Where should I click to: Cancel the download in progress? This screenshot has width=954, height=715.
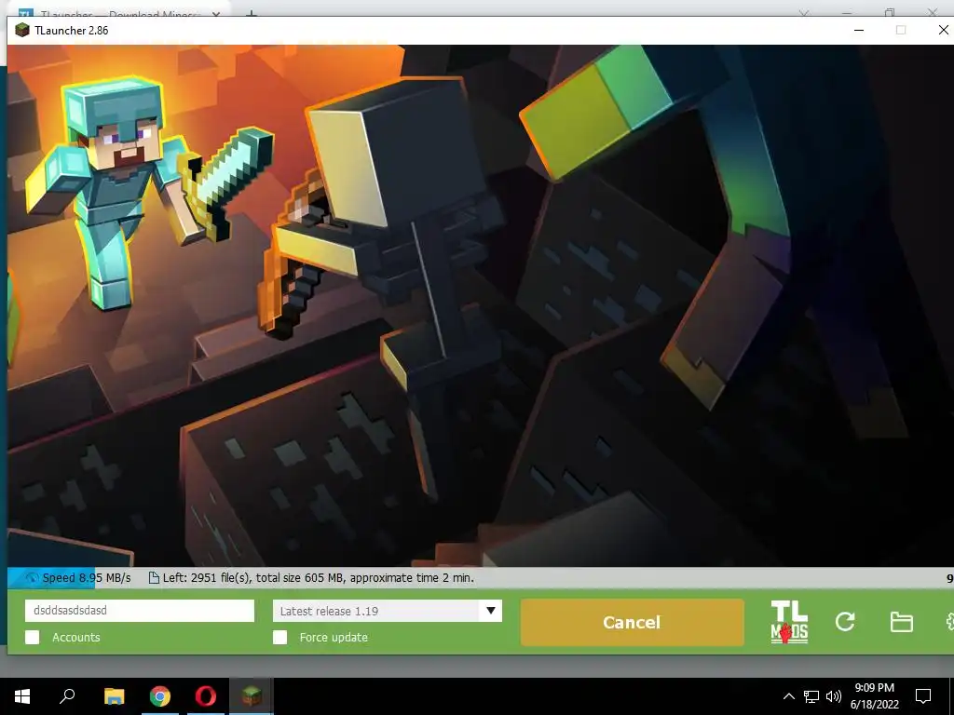633,622
